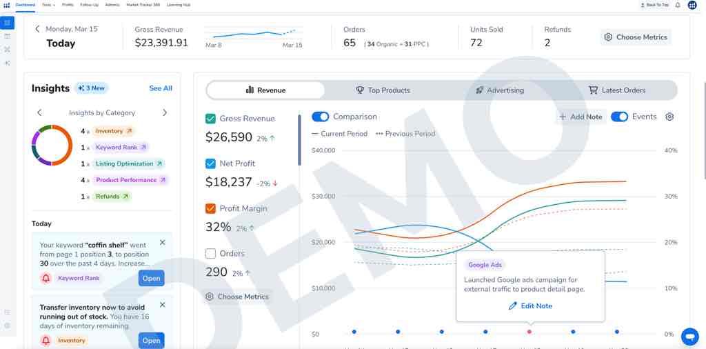The height and width of the screenshot is (349, 706).
Task: Open the Inventory insight via Open button
Action: pos(151,341)
